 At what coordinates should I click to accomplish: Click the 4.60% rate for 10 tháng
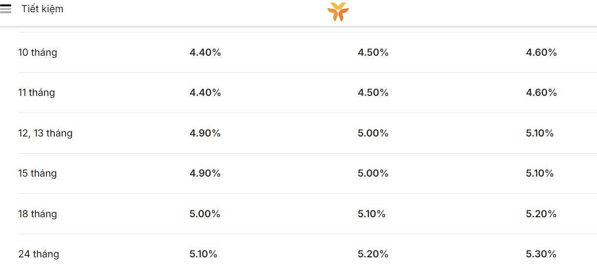coord(541,52)
